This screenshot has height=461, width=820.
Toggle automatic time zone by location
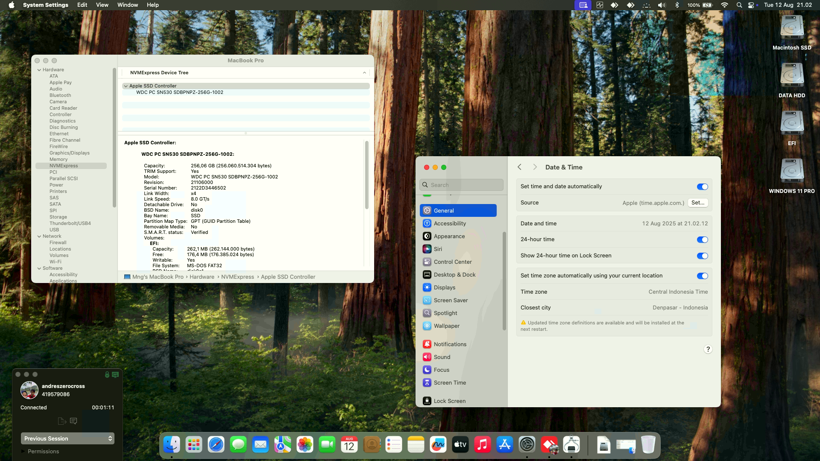click(x=702, y=276)
